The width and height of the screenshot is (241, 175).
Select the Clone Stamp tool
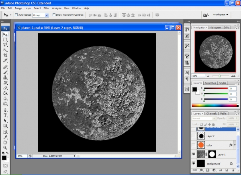5,77
